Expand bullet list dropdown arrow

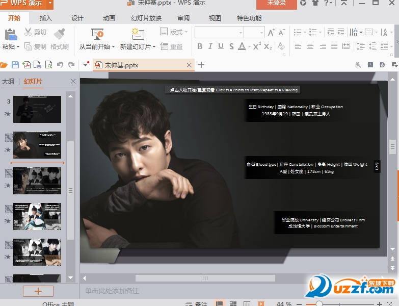305,32
